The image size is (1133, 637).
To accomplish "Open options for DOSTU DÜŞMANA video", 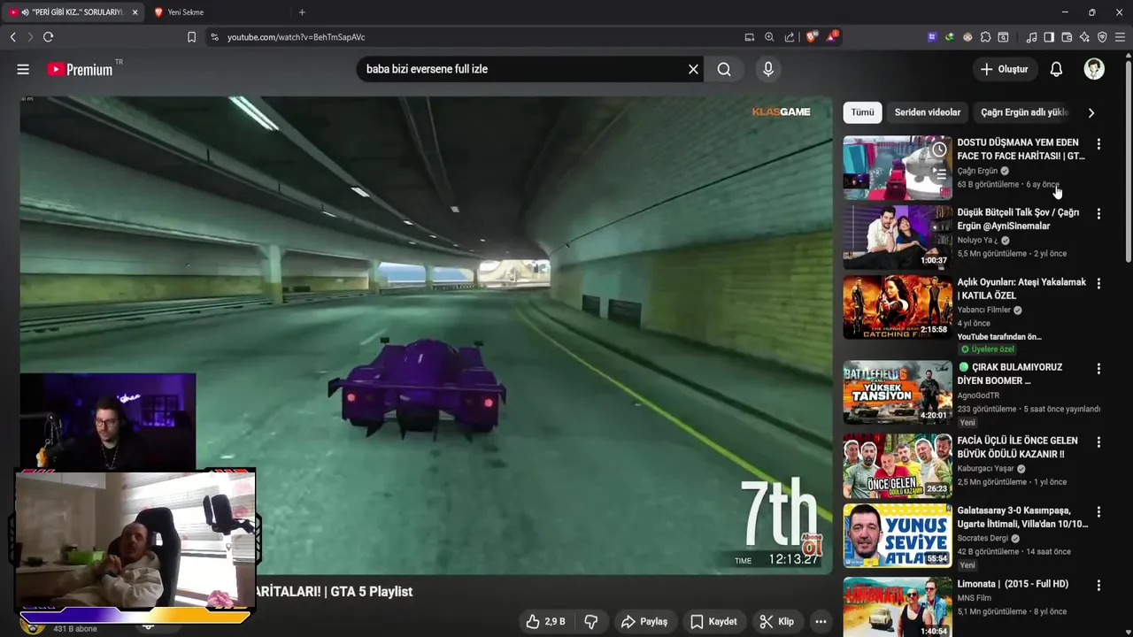I will coord(1098,144).
